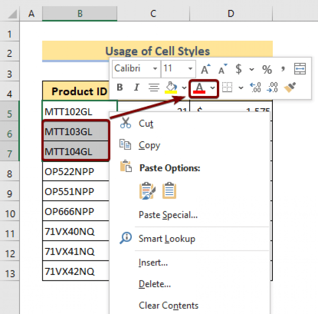
Task: Choose Delete from context menu
Action: click(189, 284)
